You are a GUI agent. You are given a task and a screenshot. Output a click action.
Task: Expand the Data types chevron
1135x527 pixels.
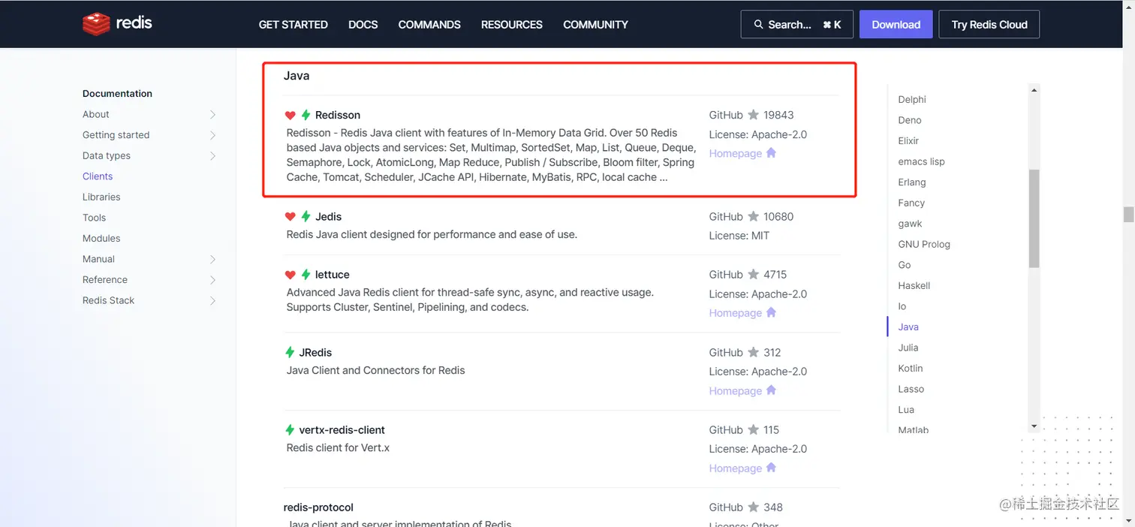click(212, 156)
